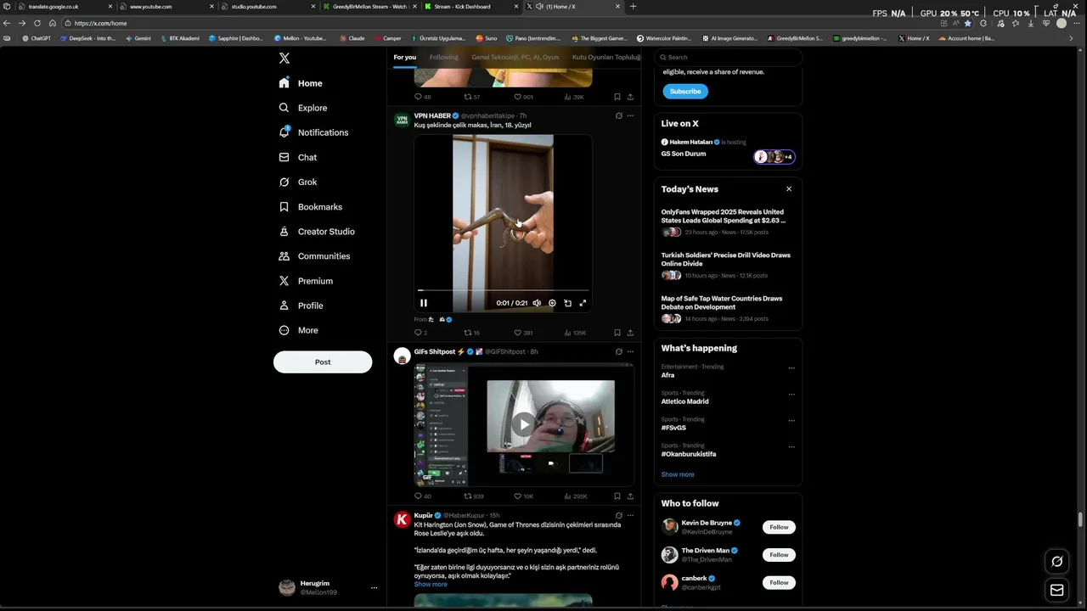Open the GIFs Shitpost post more options

point(630,351)
